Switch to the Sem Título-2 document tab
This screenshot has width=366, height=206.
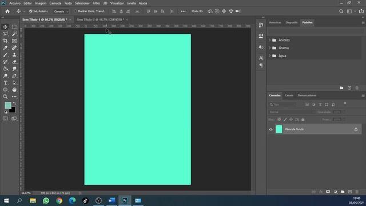[101, 19]
